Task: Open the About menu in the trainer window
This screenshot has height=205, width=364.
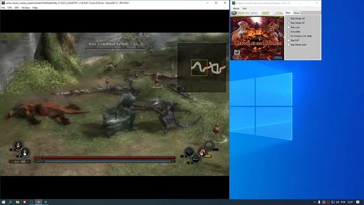Action: [236, 9]
